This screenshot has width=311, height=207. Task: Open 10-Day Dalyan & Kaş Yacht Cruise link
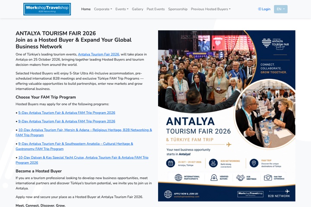click(x=82, y=160)
